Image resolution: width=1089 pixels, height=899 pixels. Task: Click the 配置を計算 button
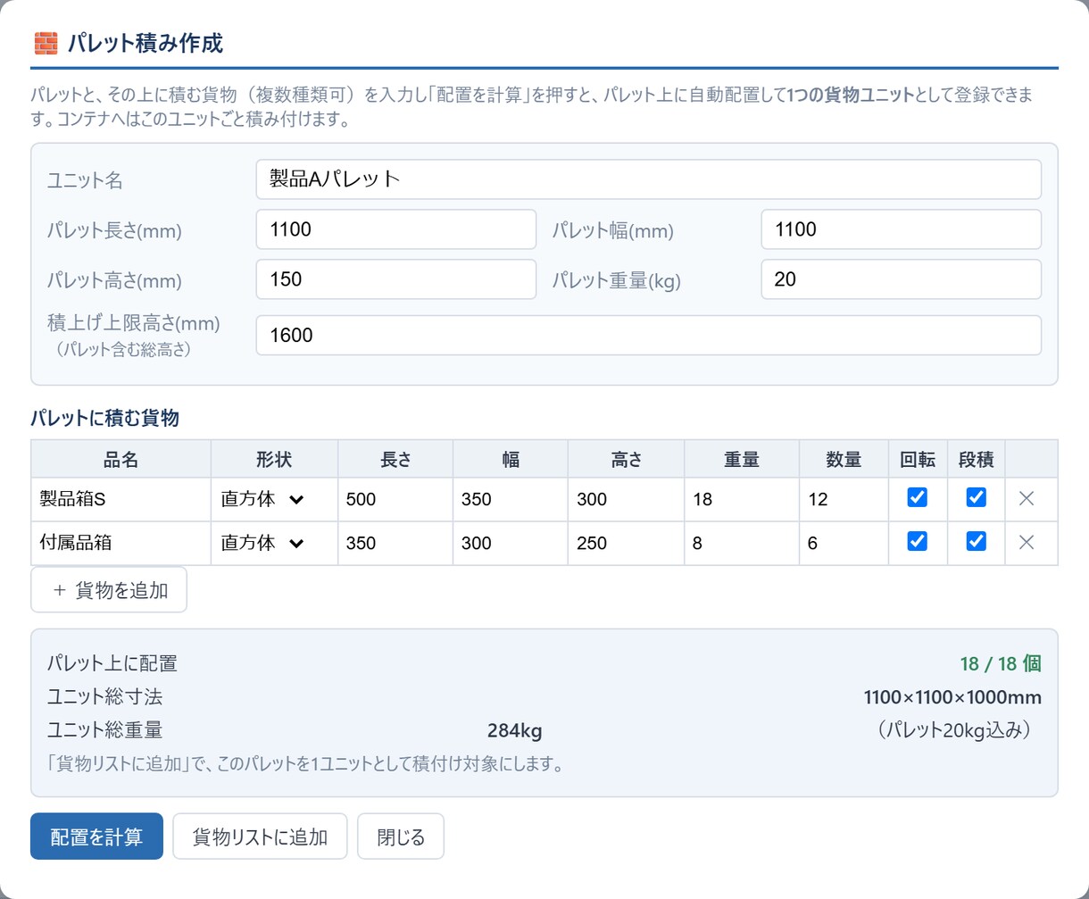(x=96, y=837)
